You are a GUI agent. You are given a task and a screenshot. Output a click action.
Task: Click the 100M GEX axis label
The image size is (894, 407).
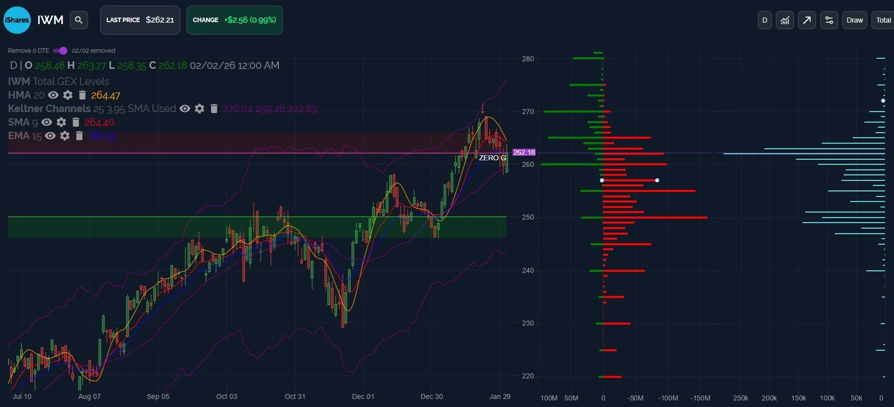[549, 398]
